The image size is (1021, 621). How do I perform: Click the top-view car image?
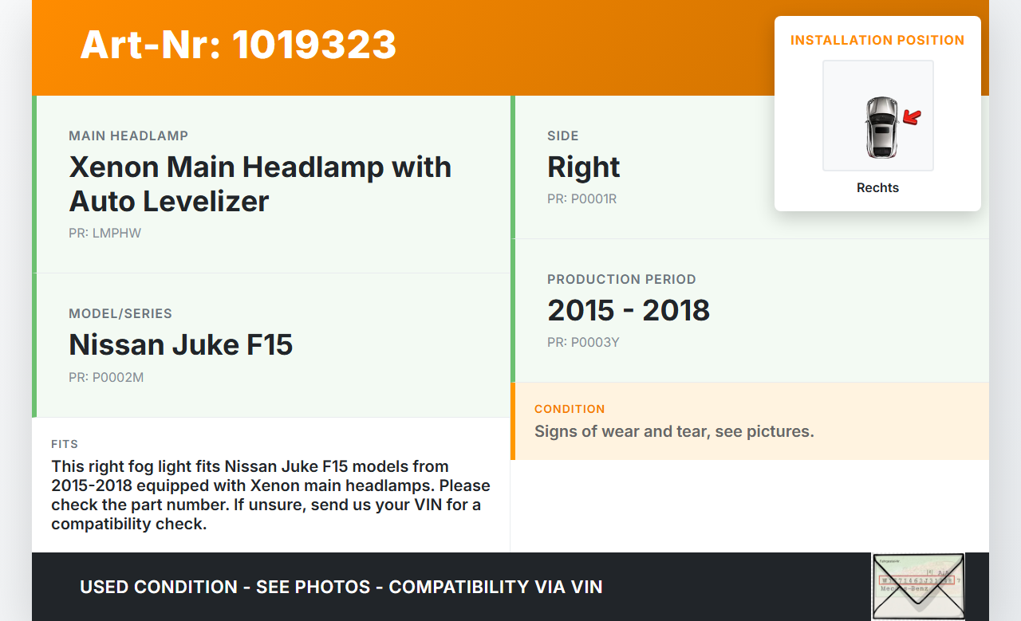[x=881, y=128]
